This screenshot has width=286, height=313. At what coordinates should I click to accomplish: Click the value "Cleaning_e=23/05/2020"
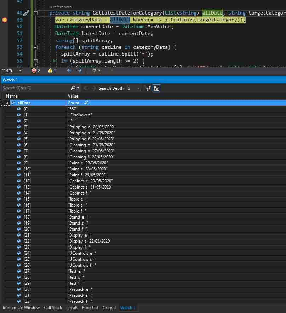click(x=91, y=145)
